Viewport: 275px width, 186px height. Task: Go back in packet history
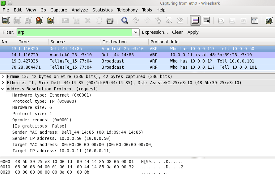point(136,20)
